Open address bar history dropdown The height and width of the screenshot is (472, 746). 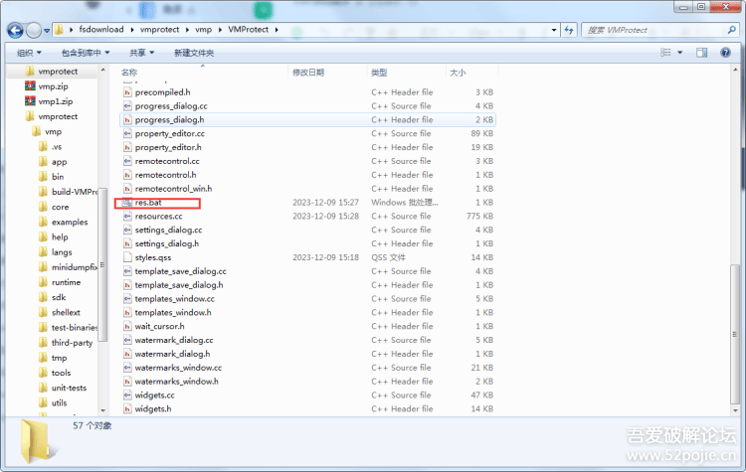tap(554, 30)
